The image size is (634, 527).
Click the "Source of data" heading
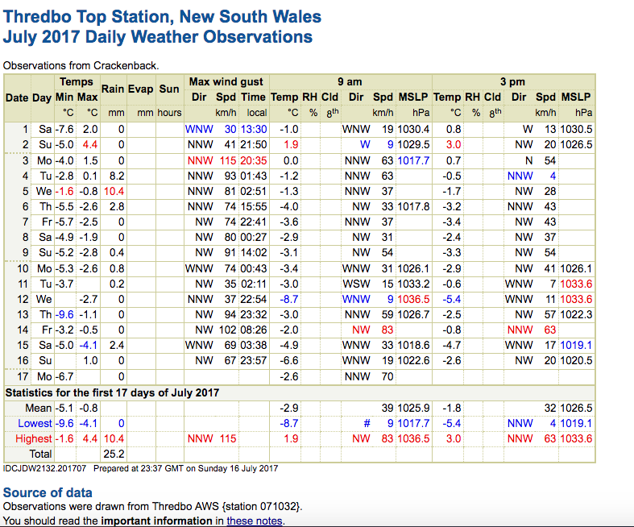click(48, 492)
